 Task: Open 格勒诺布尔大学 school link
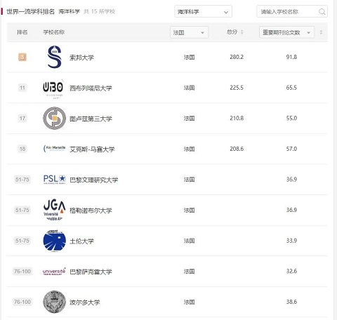(91, 211)
